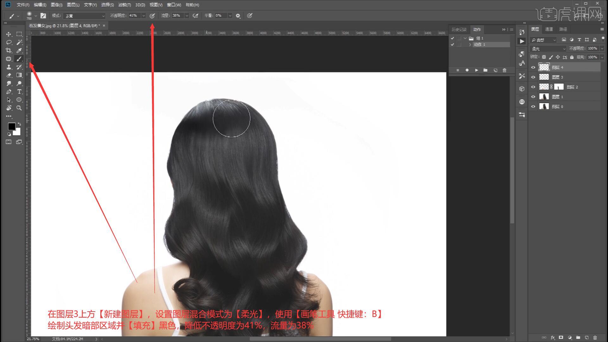Open the opacity 41% slider dropdown

(143, 16)
